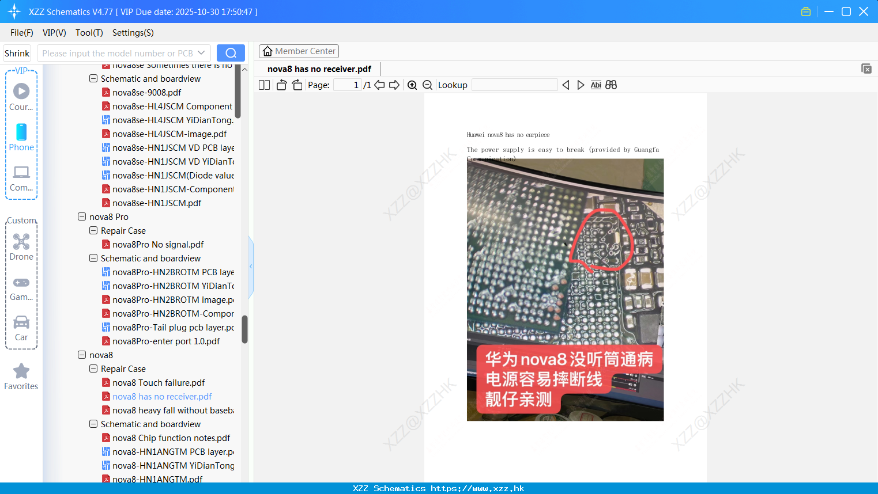Image resolution: width=878 pixels, height=494 pixels.
Task: Rotate the page clockwise
Action: [297, 85]
